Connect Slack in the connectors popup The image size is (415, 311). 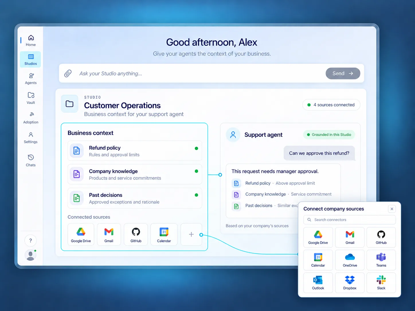[x=381, y=283]
